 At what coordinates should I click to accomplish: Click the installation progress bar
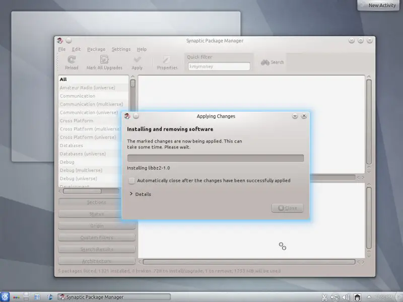tap(216, 158)
